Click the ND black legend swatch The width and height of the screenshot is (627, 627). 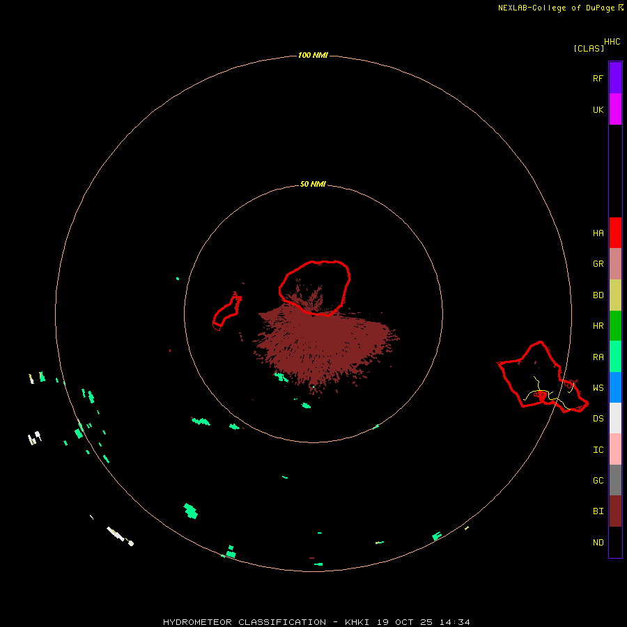click(x=615, y=542)
